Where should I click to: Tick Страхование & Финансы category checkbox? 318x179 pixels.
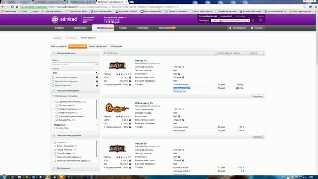click(x=57, y=102)
